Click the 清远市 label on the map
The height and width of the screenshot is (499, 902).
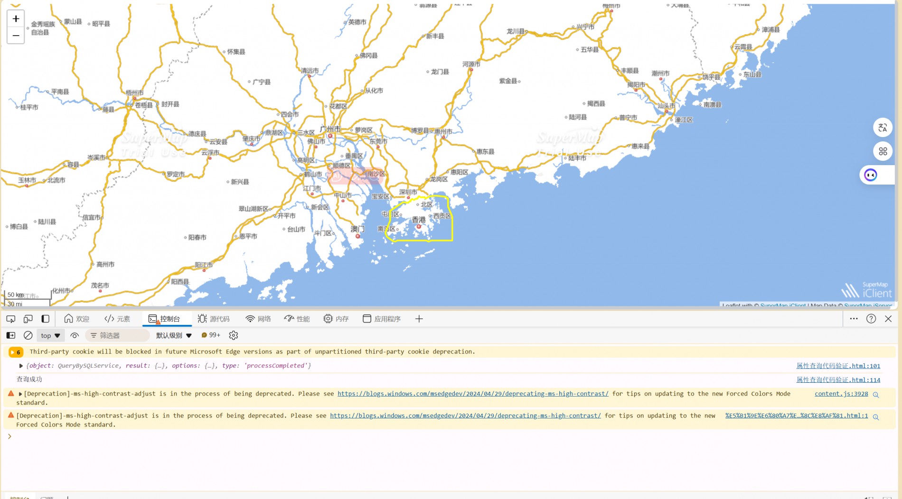click(310, 71)
